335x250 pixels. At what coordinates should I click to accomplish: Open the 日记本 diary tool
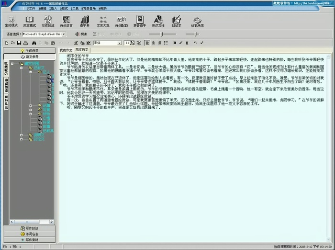[x=177, y=21]
